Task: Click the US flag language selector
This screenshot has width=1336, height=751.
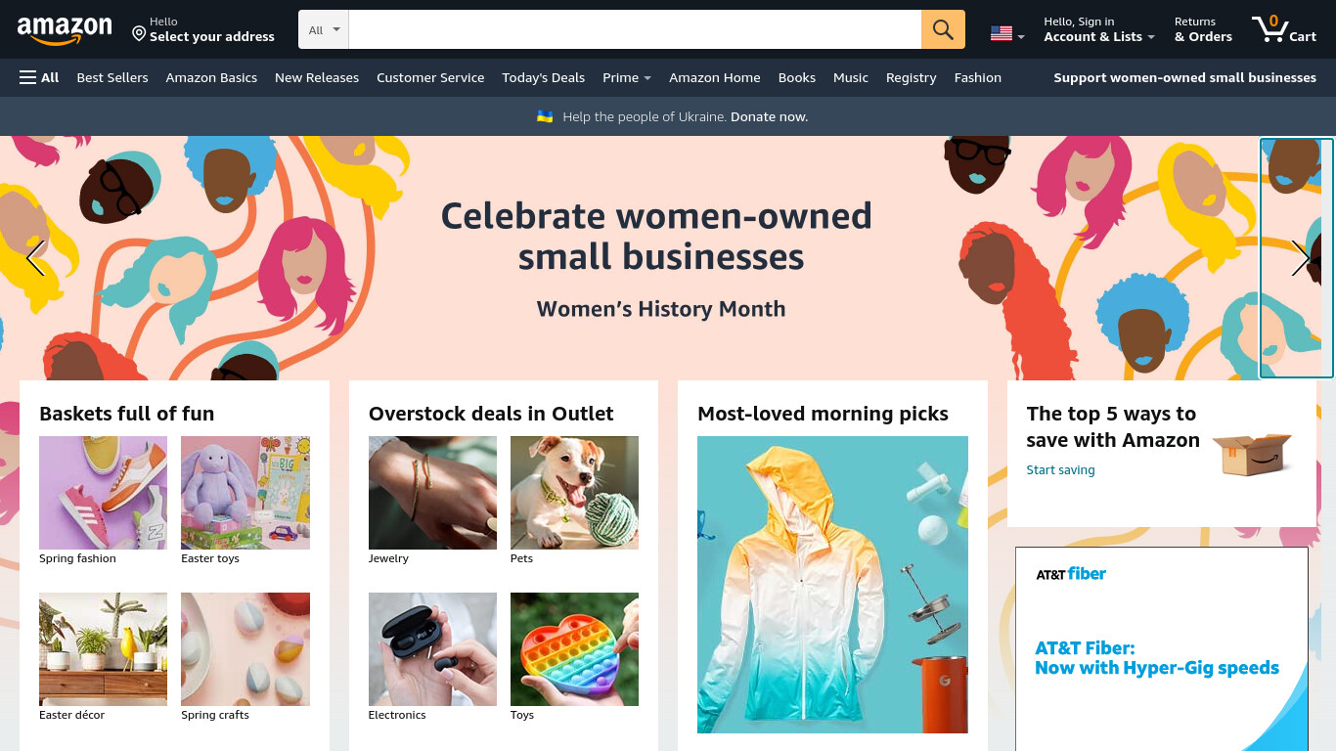Action: pos(1007,33)
